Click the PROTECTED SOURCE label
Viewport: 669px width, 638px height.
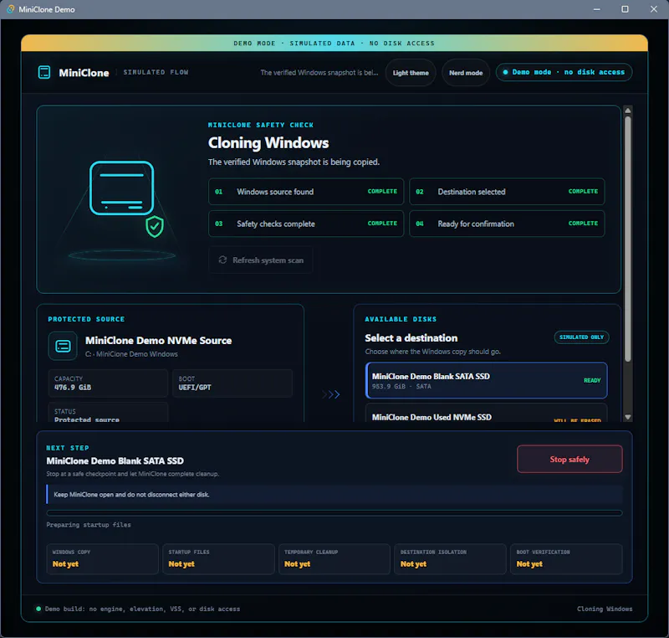(86, 319)
